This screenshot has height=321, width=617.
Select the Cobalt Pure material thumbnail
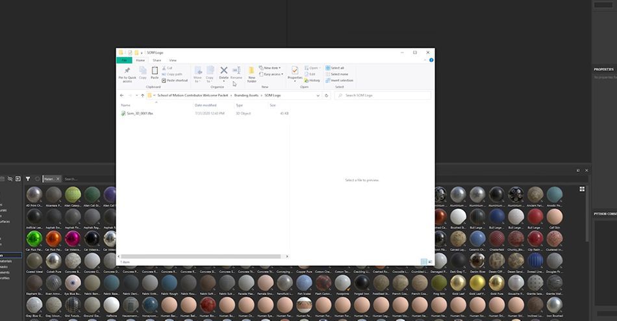53,263
